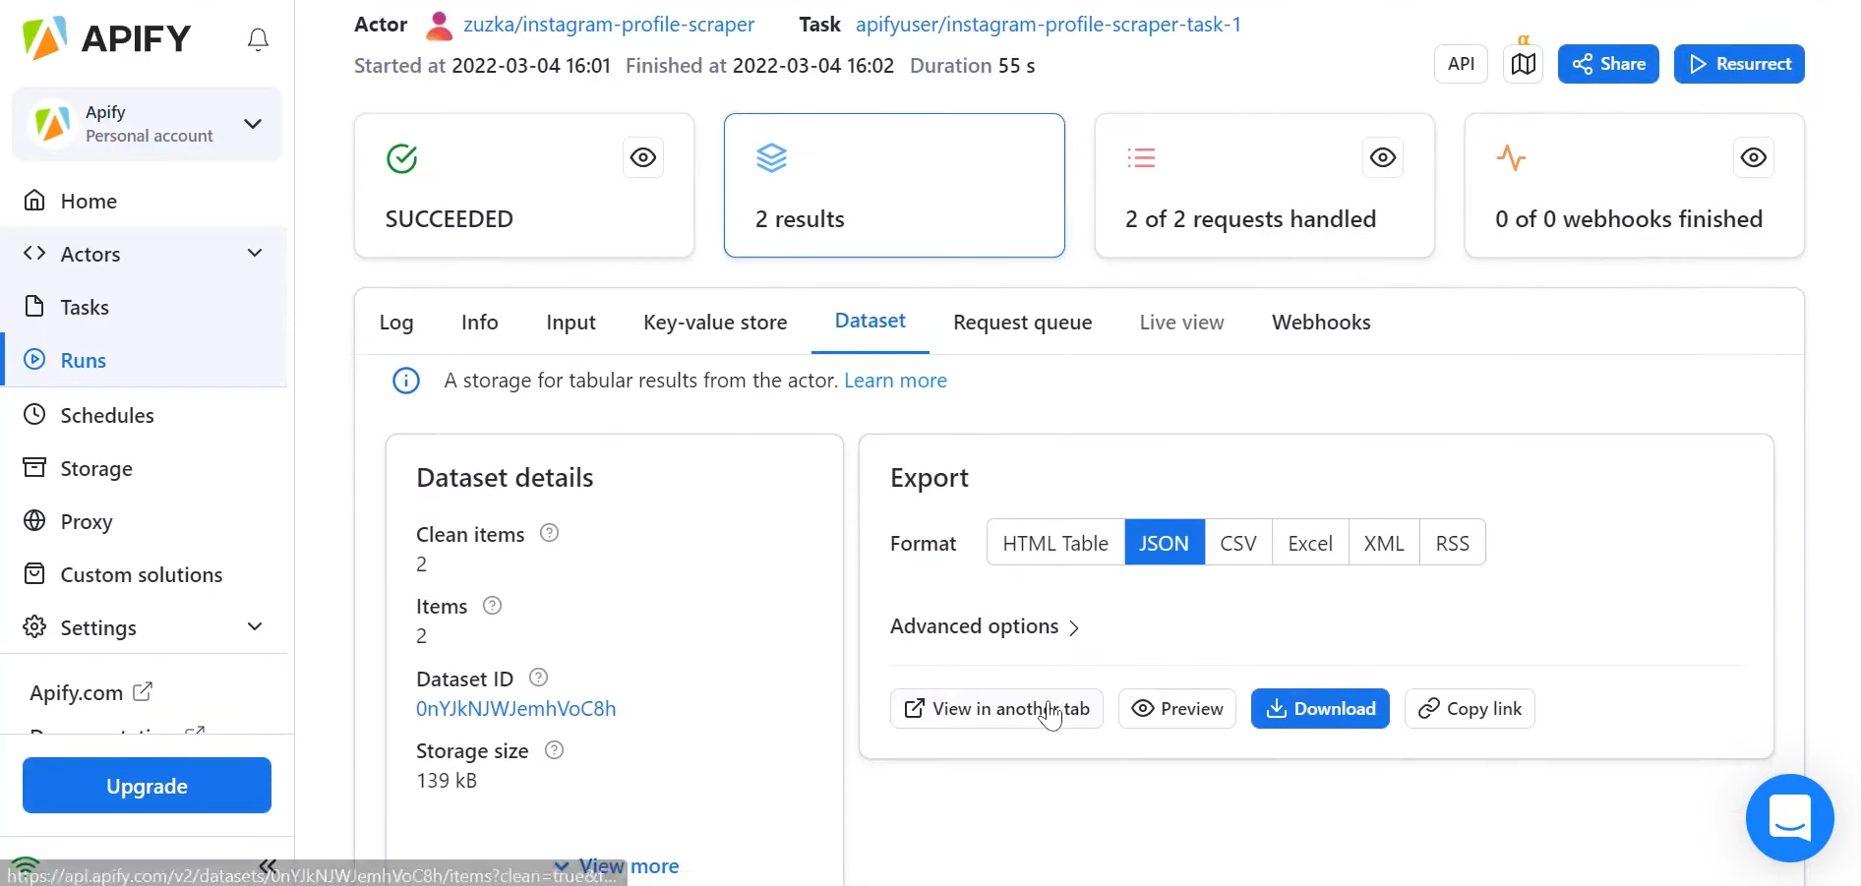The width and height of the screenshot is (1861, 886).
Task: Switch to the Live view tab
Action: click(1181, 323)
